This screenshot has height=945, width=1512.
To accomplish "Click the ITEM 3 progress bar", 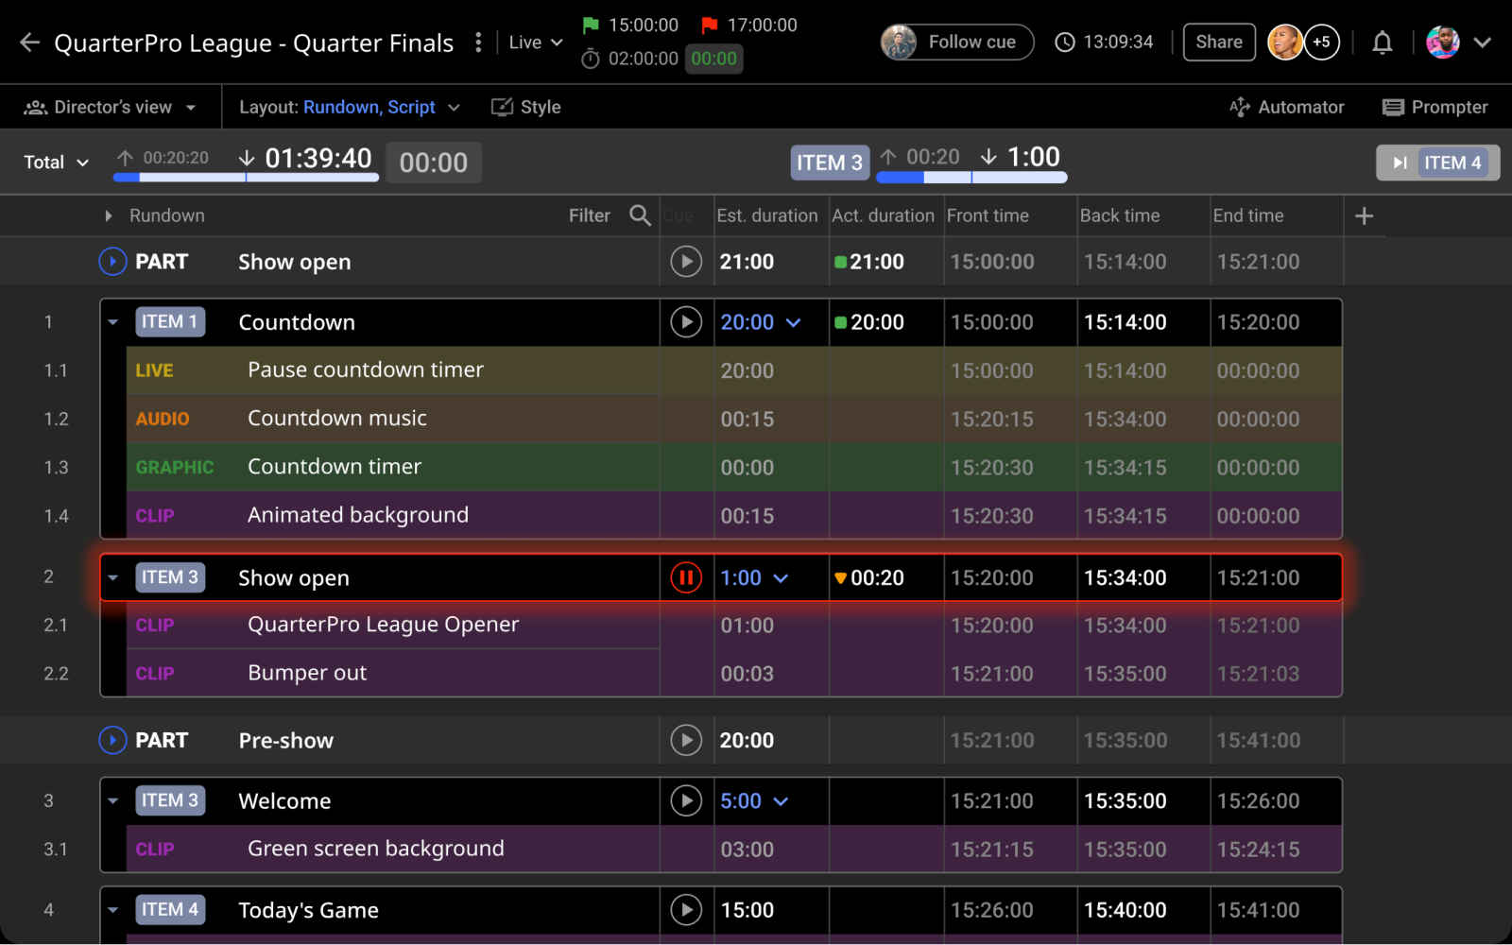I will coord(971,178).
